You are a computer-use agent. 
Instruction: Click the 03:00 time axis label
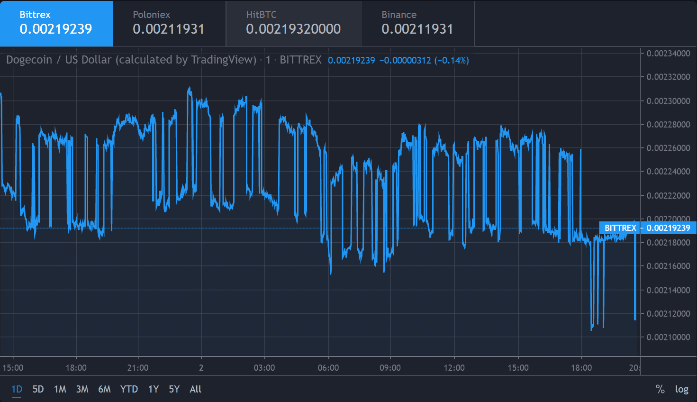pyautogui.click(x=264, y=368)
